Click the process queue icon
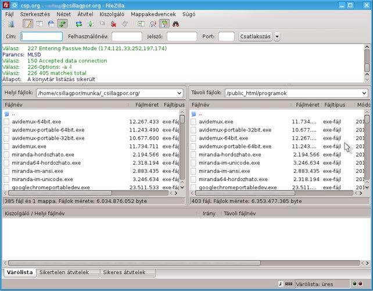 tap(90, 24)
